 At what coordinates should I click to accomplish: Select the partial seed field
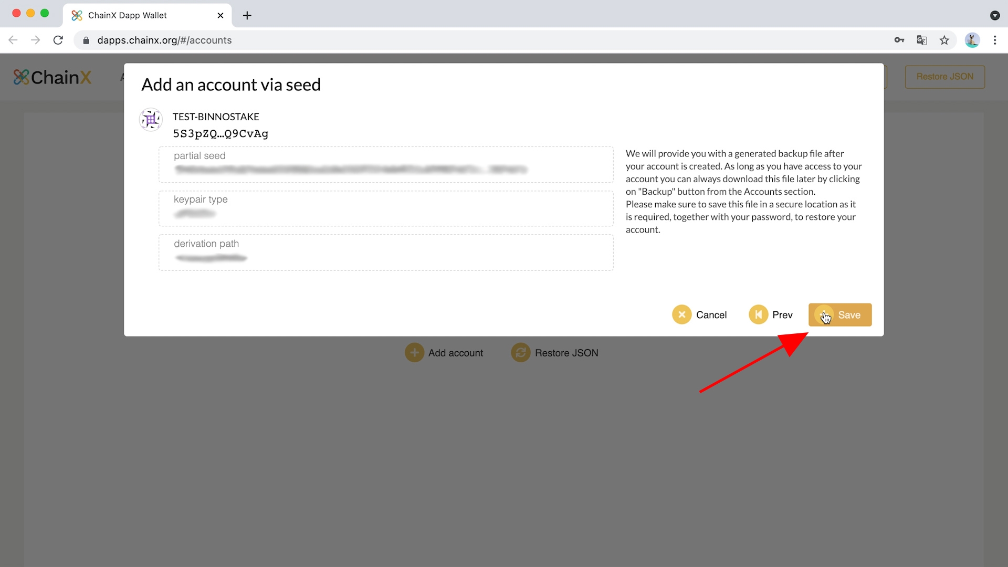point(386,164)
